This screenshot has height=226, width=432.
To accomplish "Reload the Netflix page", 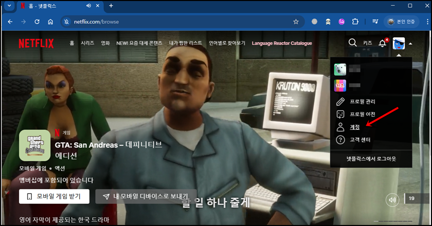I will pos(37,22).
